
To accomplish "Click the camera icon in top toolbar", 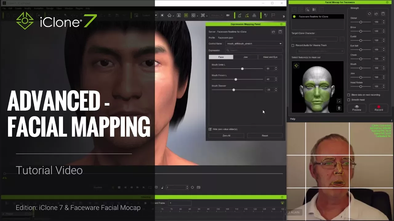I will pos(228,15).
